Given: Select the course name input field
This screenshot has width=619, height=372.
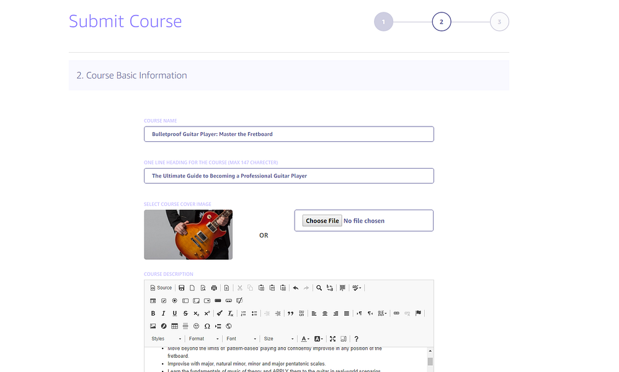Looking at the screenshot, I should (288, 133).
